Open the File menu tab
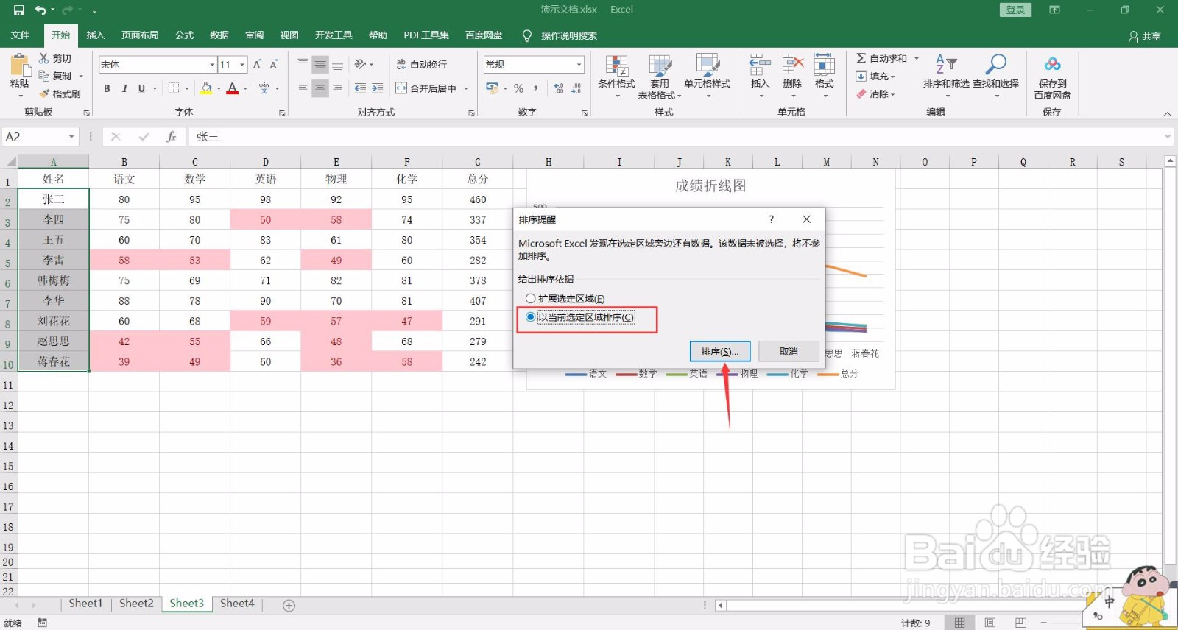 (x=21, y=35)
